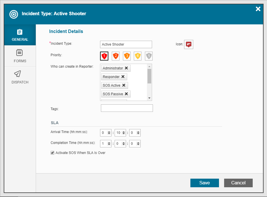Click the bullseye logo in the title bar
Image resolution: width=267 pixels, height=197 pixels.
[x=13, y=14]
